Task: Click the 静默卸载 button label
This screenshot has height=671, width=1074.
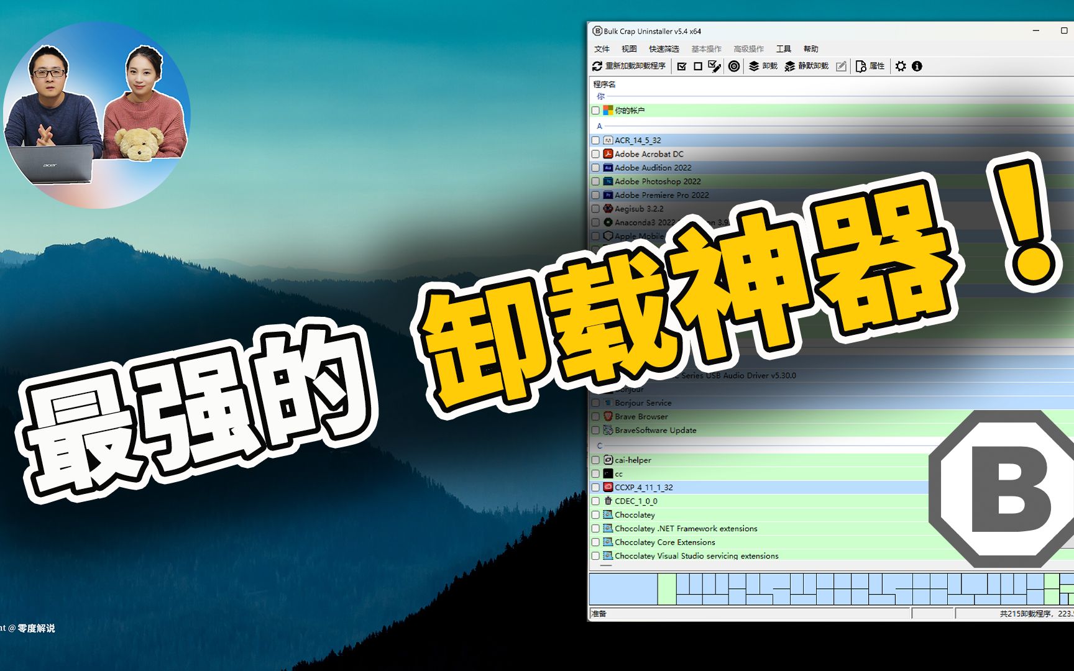Action: [x=813, y=66]
